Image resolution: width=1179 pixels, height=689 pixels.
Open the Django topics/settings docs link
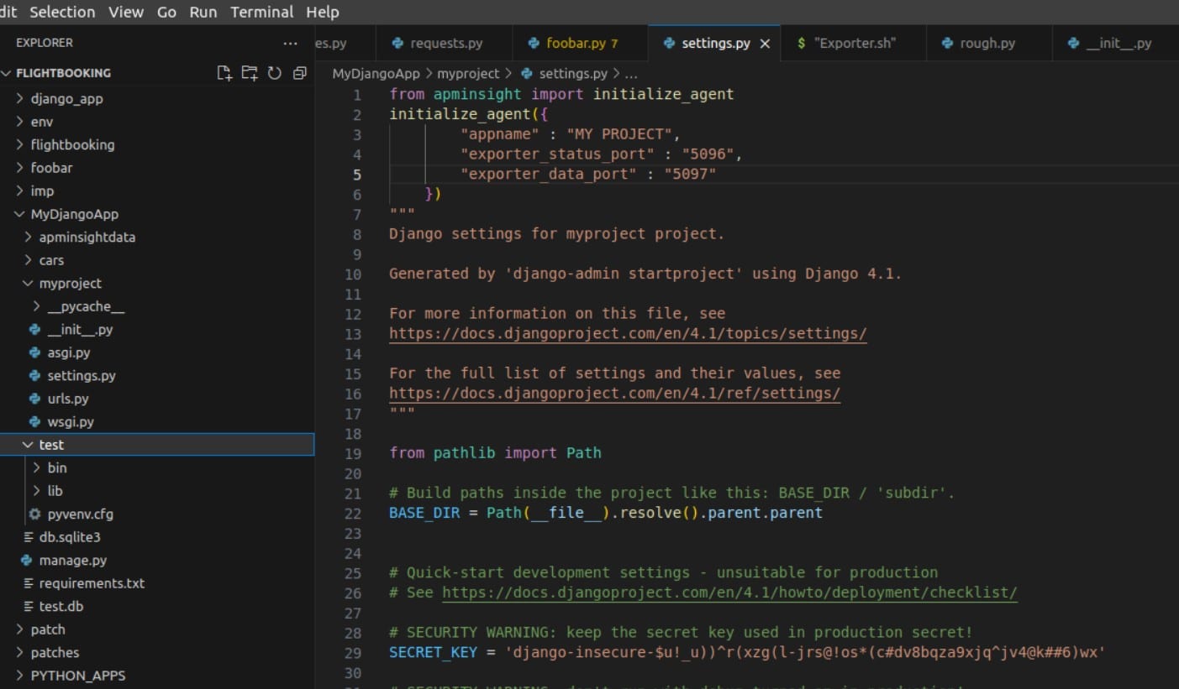(628, 333)
